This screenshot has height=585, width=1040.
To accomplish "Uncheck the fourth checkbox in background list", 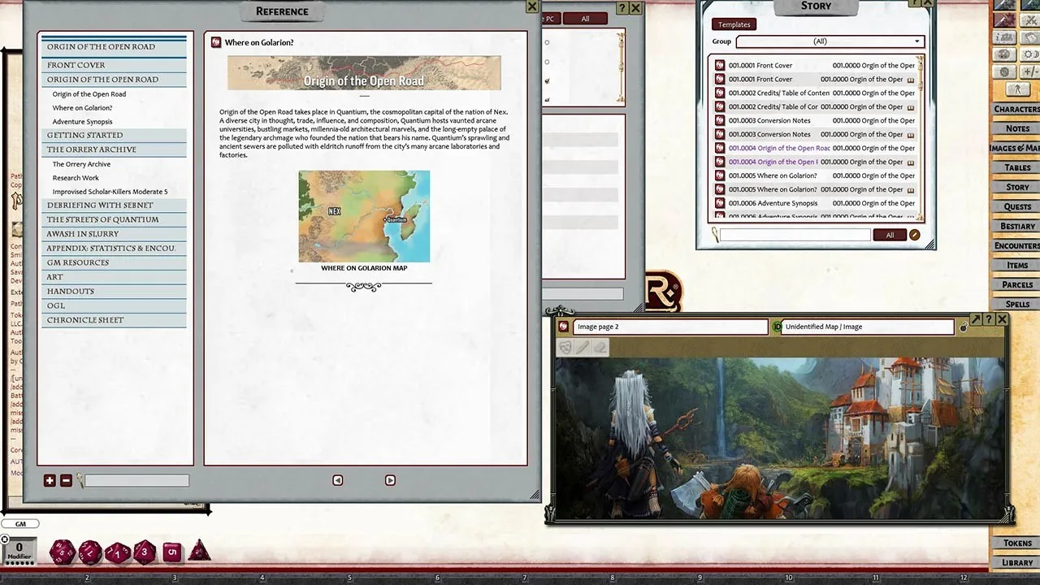I will (547, 99).
